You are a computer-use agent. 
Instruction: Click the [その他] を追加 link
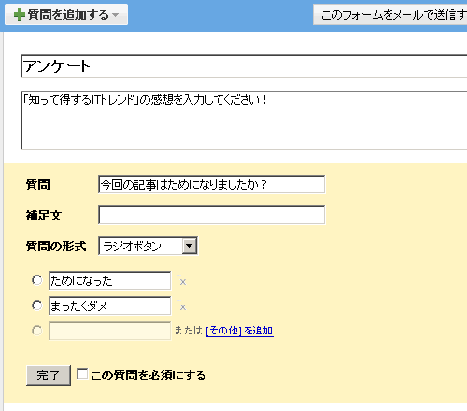tap(240, 331)
